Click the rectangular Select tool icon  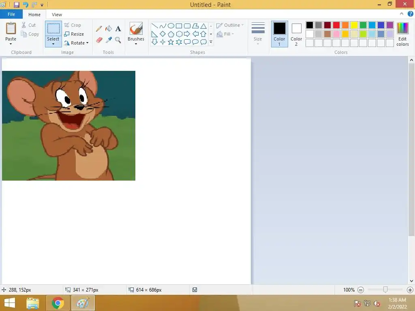53,29
